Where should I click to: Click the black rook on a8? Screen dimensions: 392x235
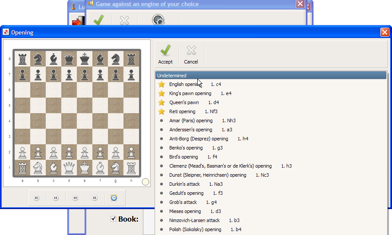tap(22, 59)
